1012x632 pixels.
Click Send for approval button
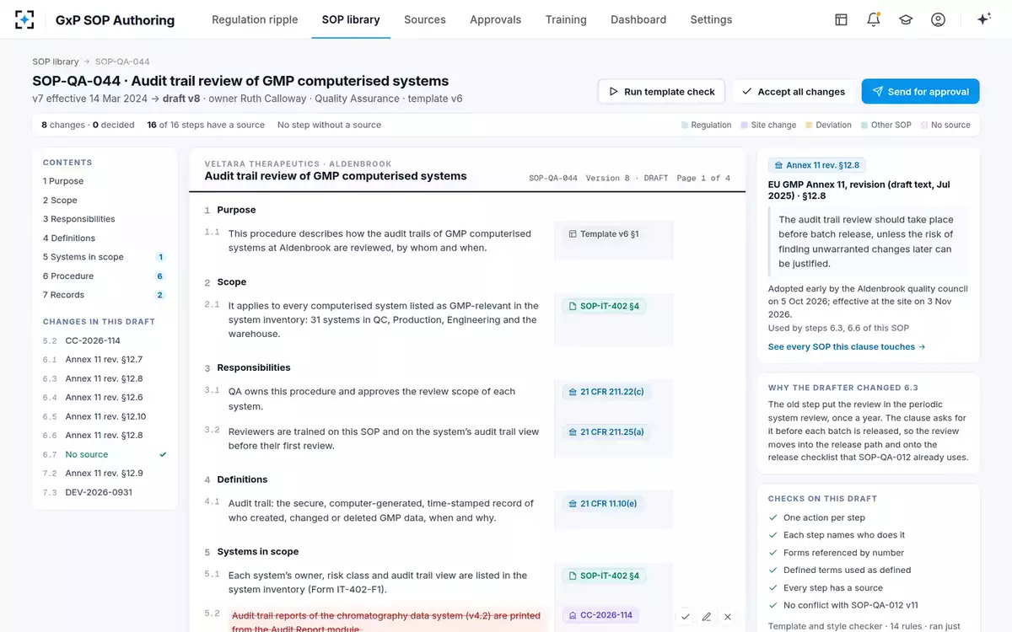(920, 92)
